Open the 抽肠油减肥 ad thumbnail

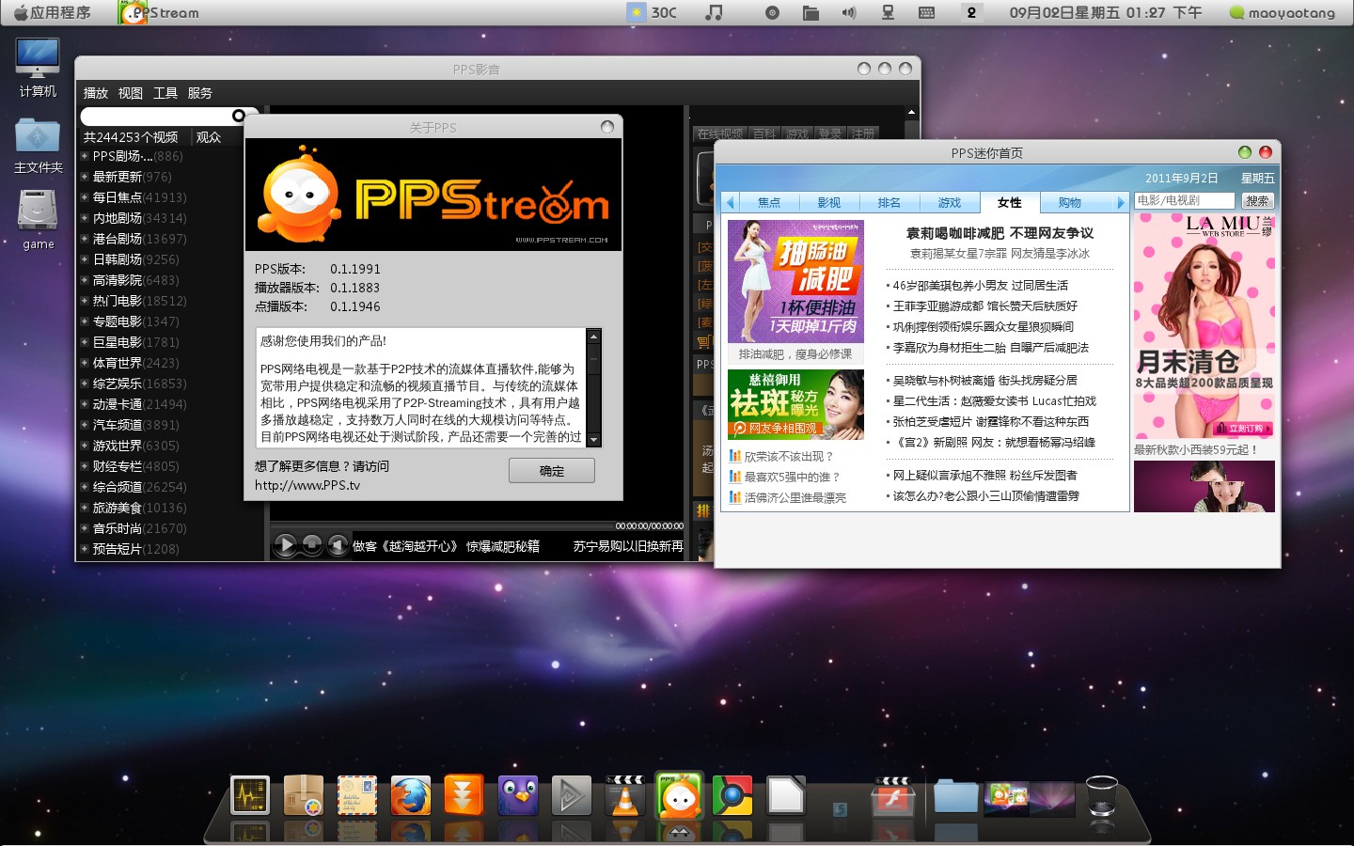(x=795, y=281)
